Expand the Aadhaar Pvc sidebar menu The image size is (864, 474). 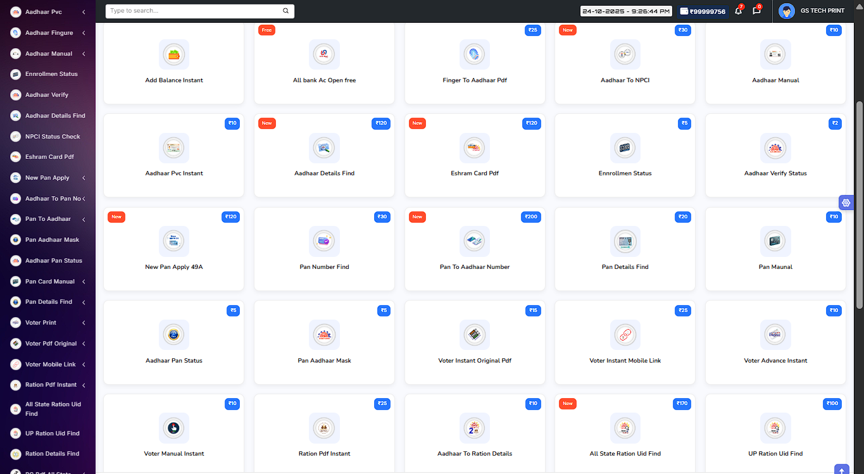pyautogui.click(x=84, y=12)
